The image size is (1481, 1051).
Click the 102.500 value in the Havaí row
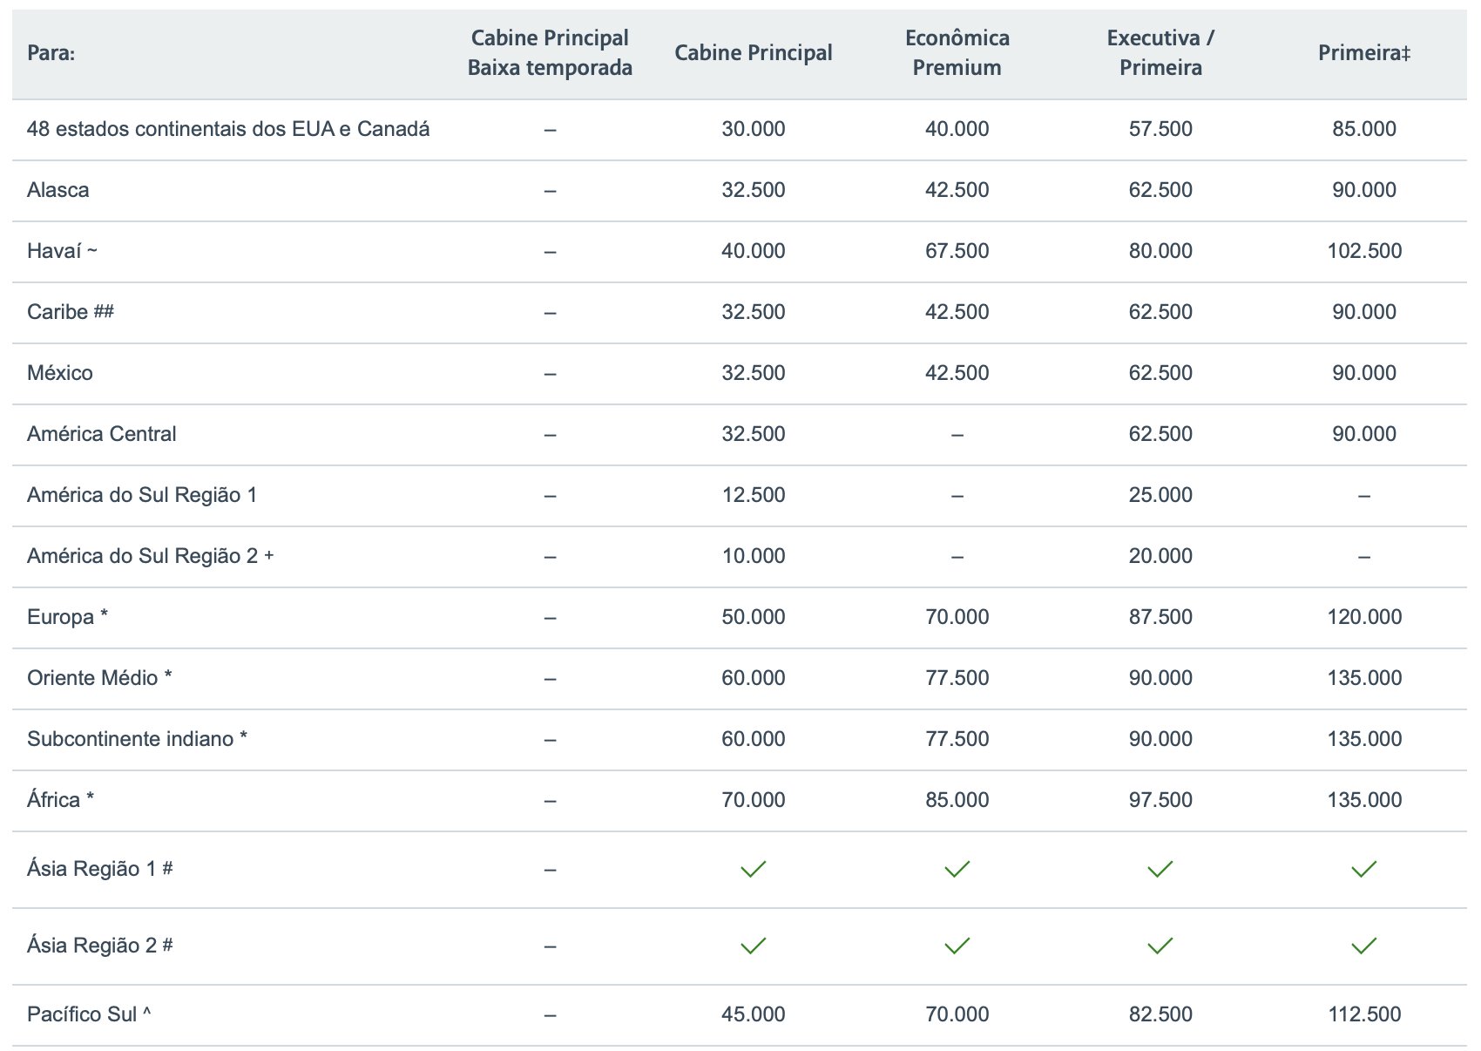(1364, 251)
